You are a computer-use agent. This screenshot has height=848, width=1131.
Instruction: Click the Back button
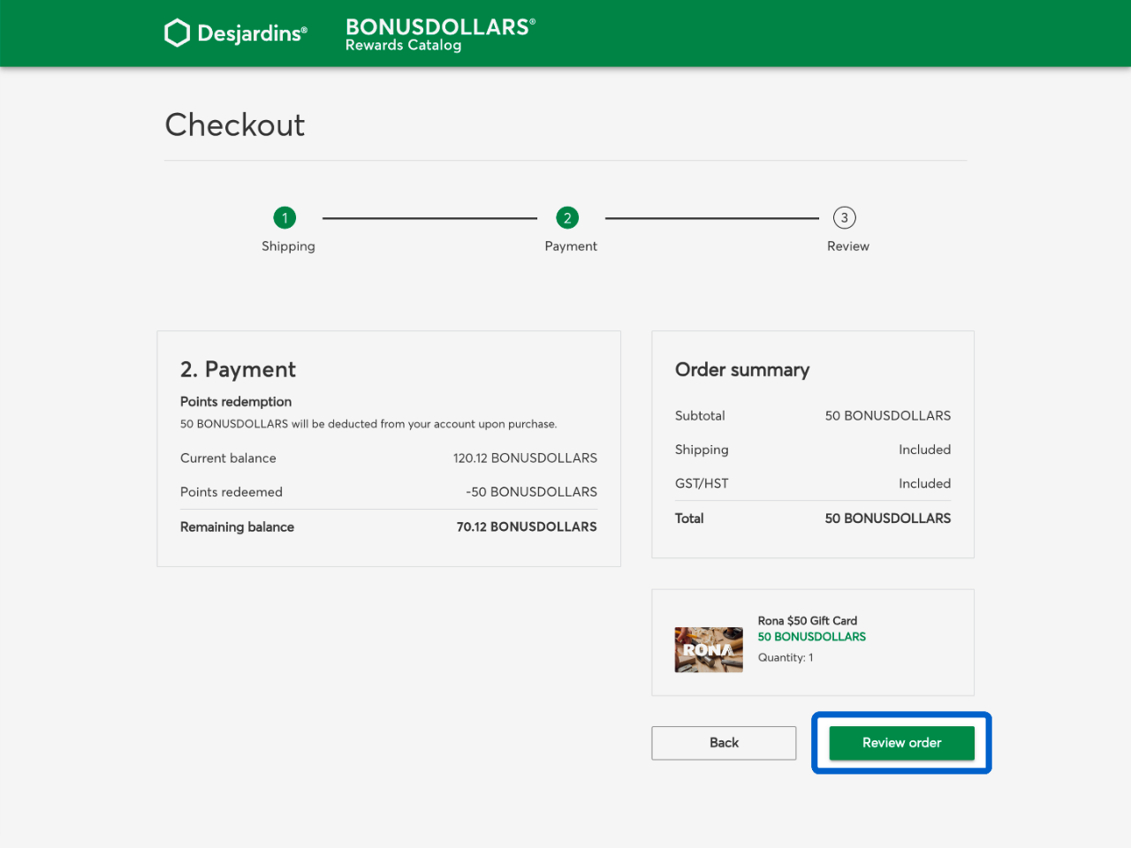click(724, 743)
